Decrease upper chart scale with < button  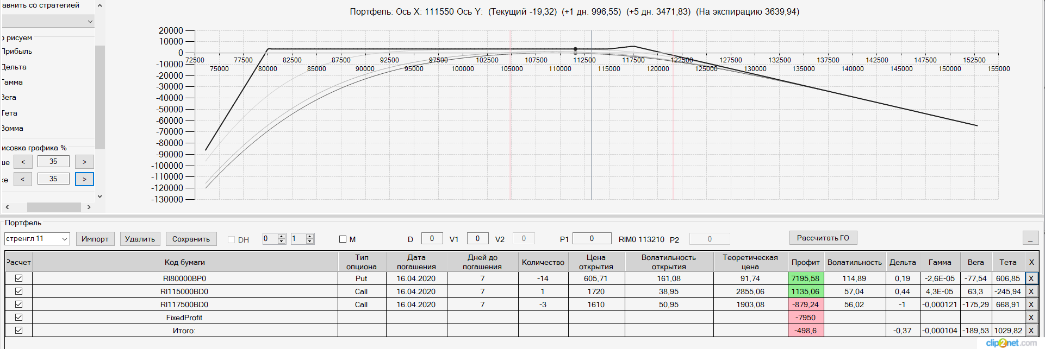pos(23,162)
